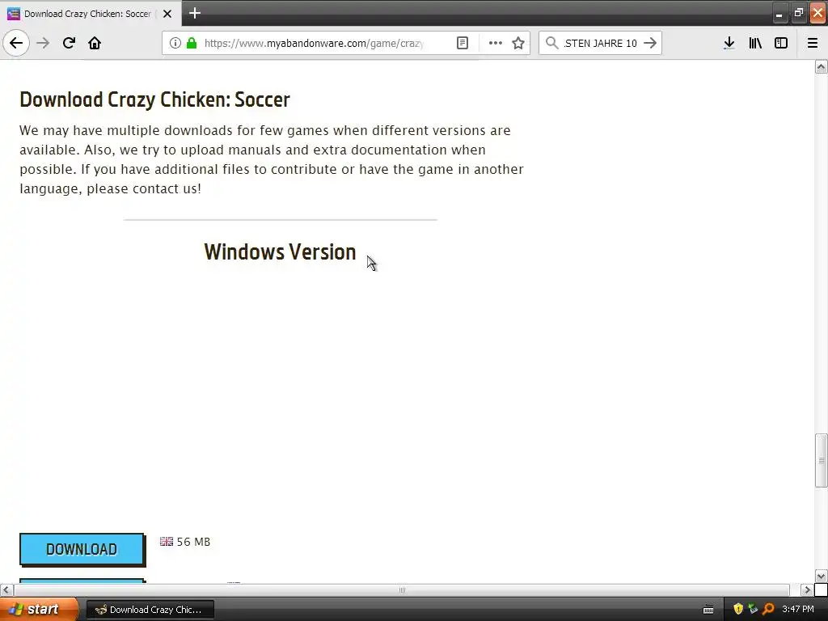
Task: Click the network connection tray icon
Action: (x=753, y=610)
